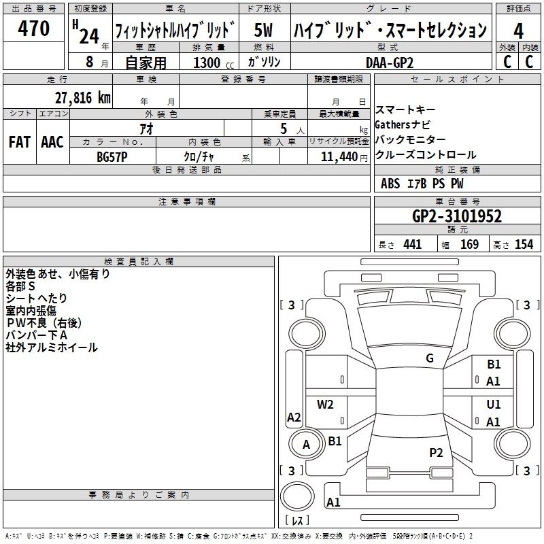Viewport: 544px width, 544px height.
Task: Select the 社外アルミホイール inspector note
Action: pos(52,347)
